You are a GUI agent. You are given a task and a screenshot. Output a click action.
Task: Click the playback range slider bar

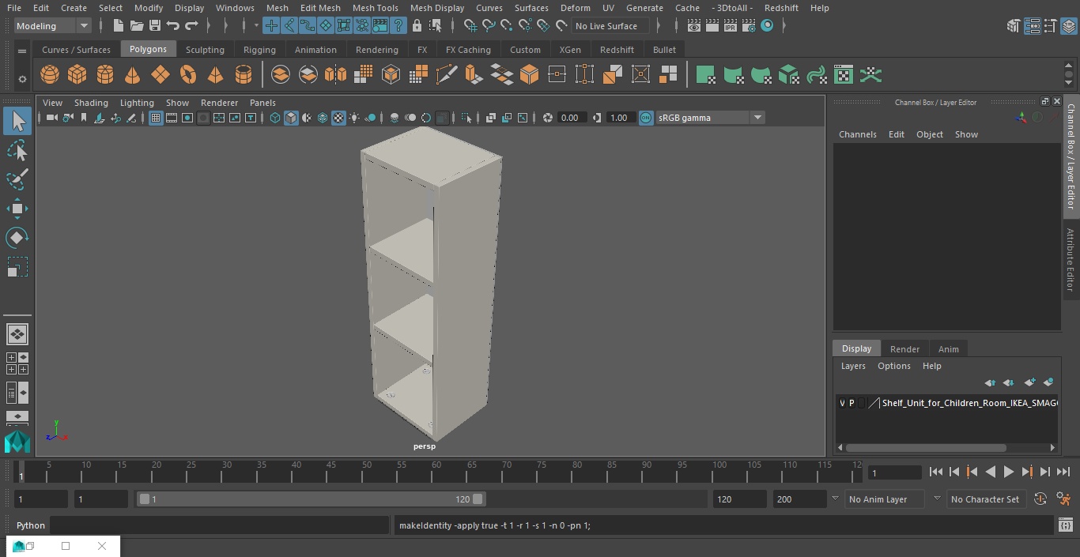[x=312, y=499]
